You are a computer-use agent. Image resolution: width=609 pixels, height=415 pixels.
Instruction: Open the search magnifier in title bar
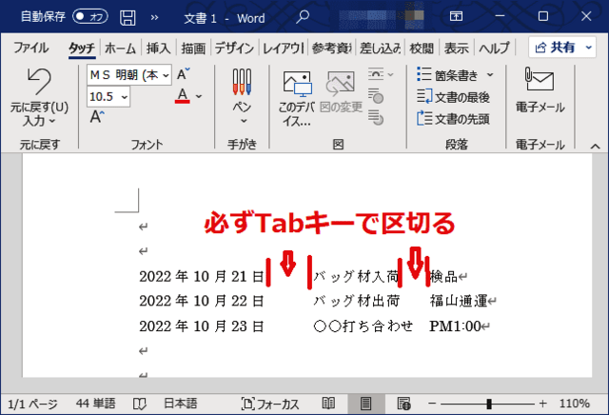[x=304, y=16]
